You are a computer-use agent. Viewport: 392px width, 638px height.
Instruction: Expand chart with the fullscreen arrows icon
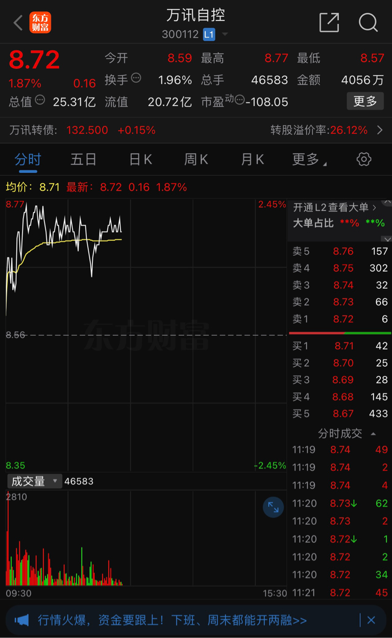(273, 507)
